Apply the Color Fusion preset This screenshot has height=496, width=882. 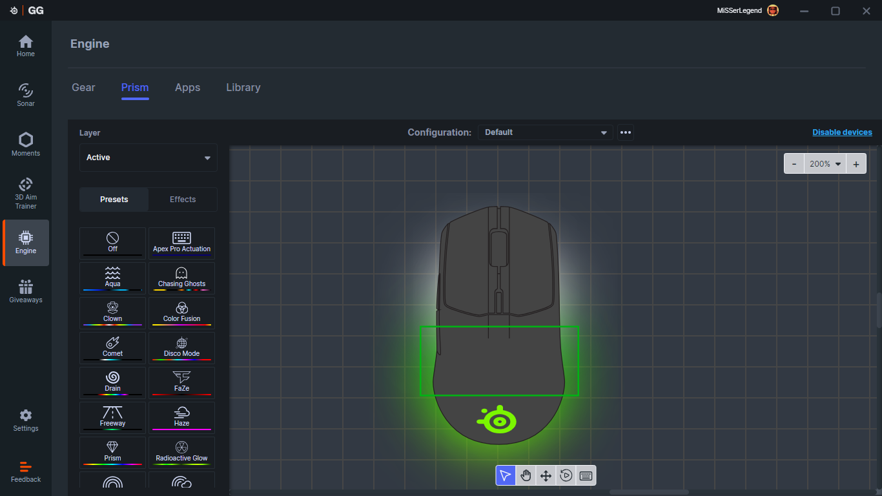[181, 313]
